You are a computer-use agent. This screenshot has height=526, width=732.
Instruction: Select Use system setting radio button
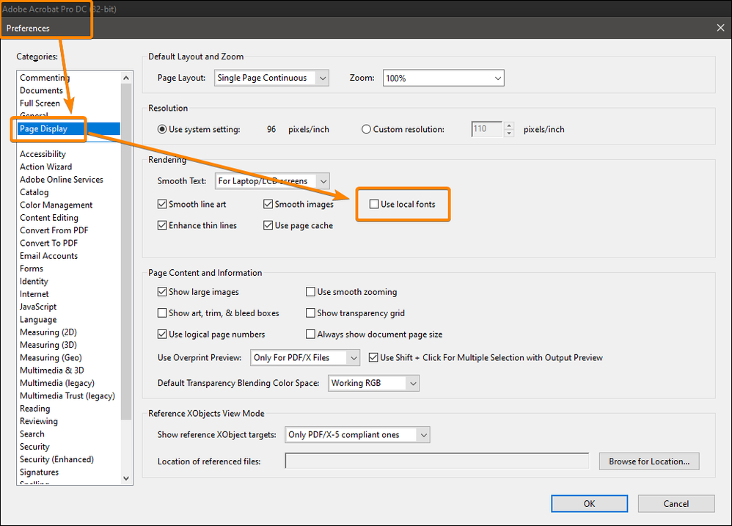coord(162,129)
